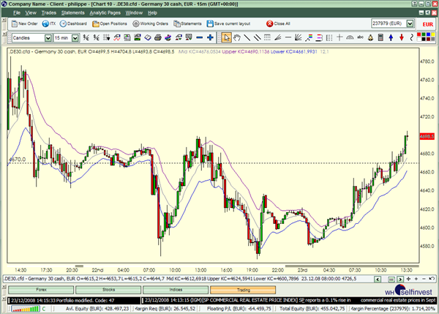The height and width of the screenshot is (314, 439).
Task: Select the dotted grid lines tool
Action: [x=267, y=37]
